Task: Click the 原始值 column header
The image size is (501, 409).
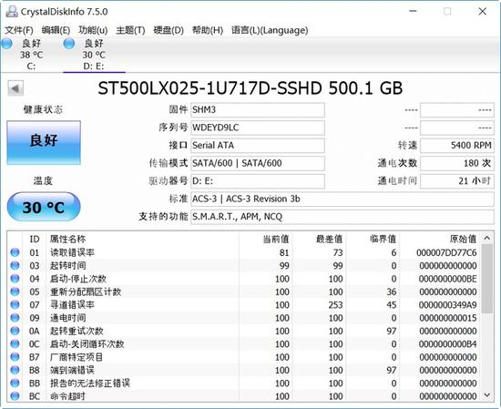Action: coord(463,239)
